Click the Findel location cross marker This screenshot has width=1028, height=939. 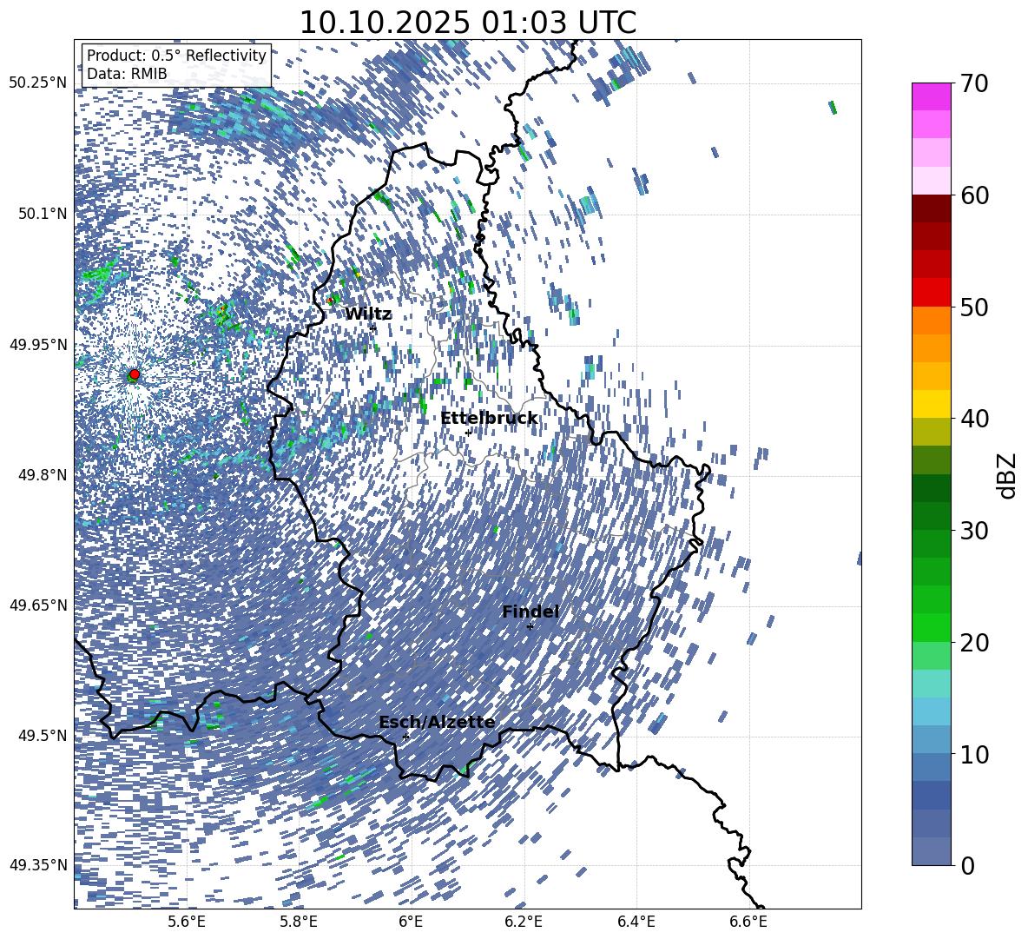(x=530, y=627)
